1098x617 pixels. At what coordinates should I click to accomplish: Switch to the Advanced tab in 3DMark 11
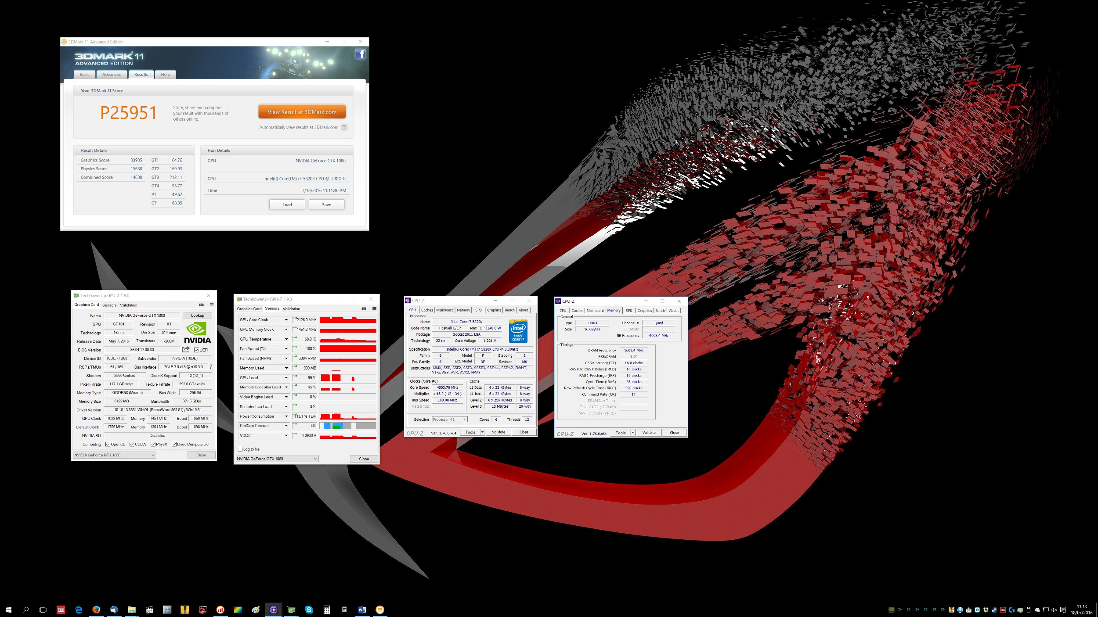112,75
